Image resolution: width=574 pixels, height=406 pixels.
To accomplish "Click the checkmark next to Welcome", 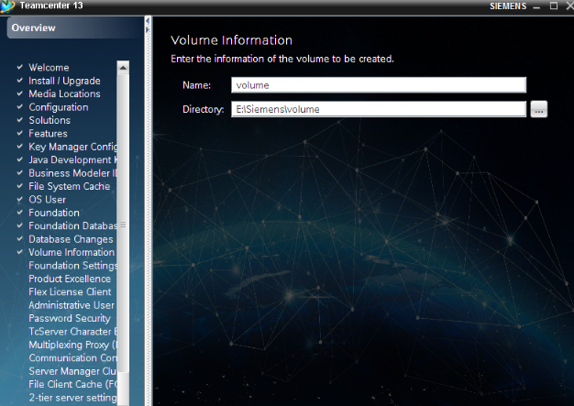I will (19, 68).
